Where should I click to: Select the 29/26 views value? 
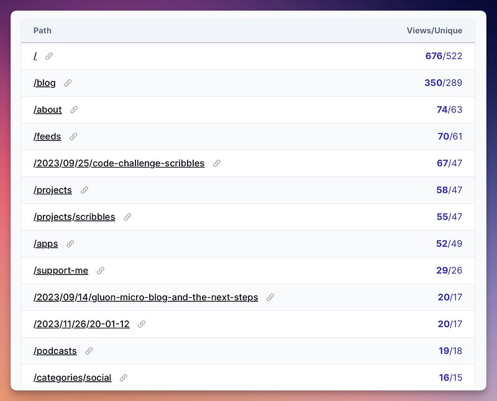tap(449, 271)
